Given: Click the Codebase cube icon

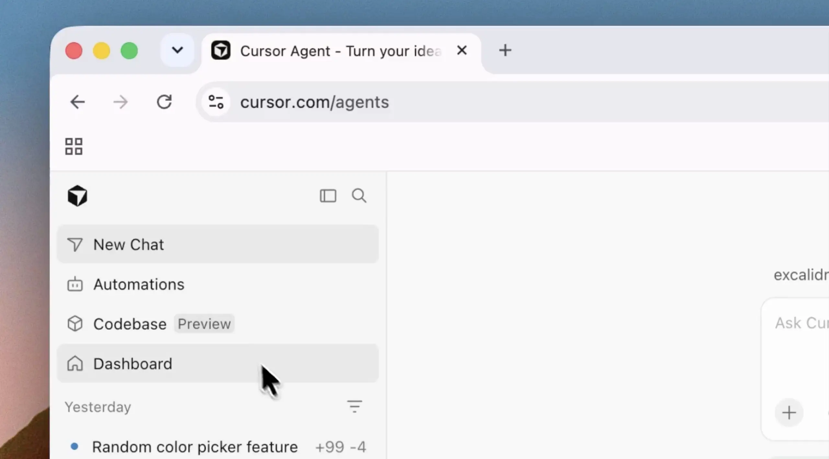Looking at the screenshot, I should 75,324.
